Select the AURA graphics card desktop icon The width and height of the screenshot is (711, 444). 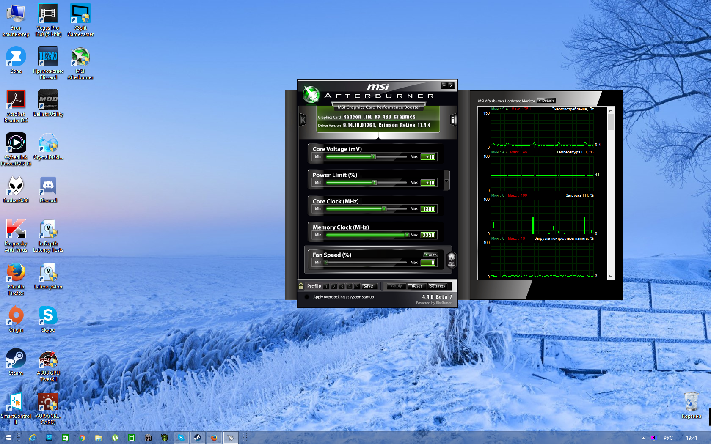[48, 408]
